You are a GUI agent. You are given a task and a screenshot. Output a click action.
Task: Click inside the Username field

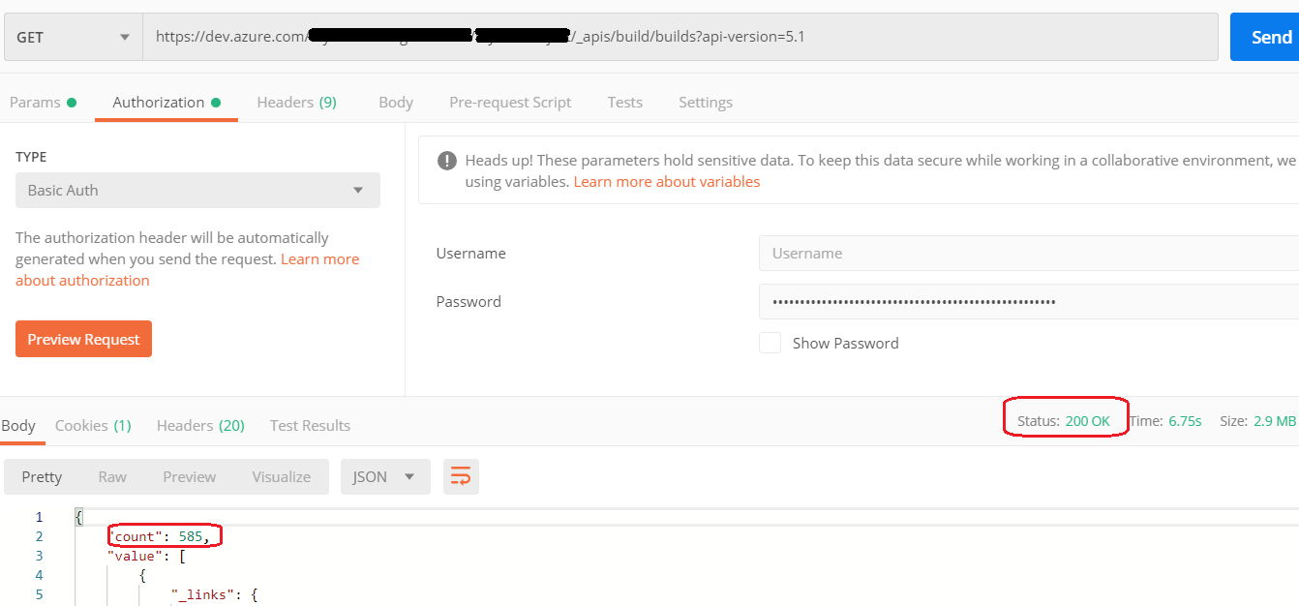[1026, 254]
